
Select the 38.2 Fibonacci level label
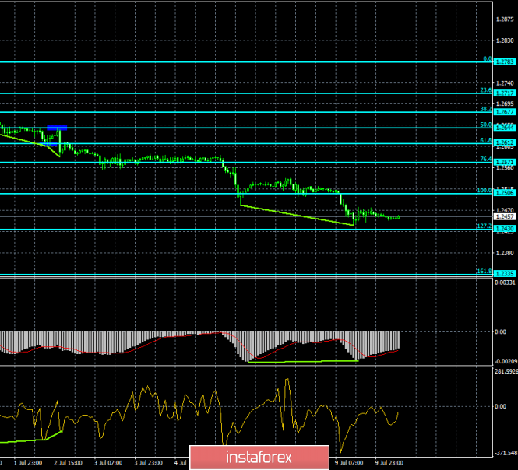485,109
